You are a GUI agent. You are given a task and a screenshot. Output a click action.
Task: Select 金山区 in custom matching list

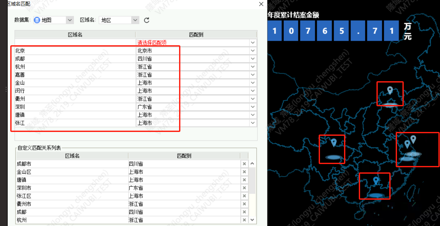click(24, 172)
